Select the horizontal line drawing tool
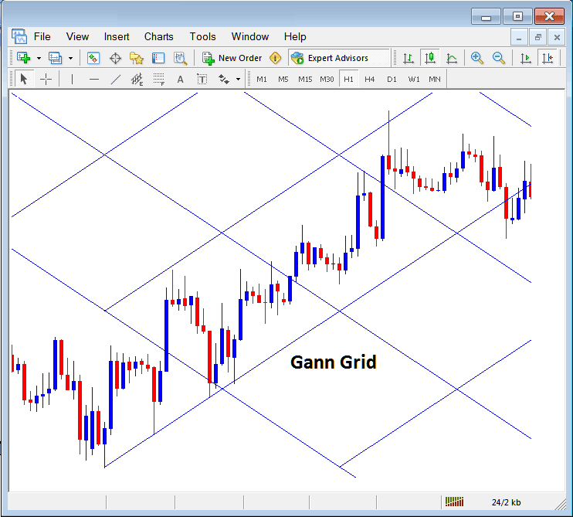 pos(93,79)
